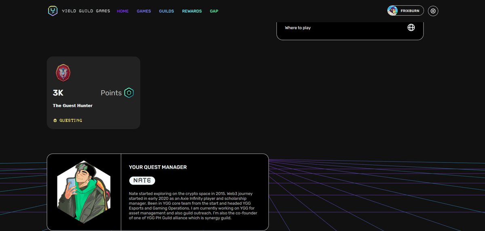Open the Frixburn account button

click(405, 10)
